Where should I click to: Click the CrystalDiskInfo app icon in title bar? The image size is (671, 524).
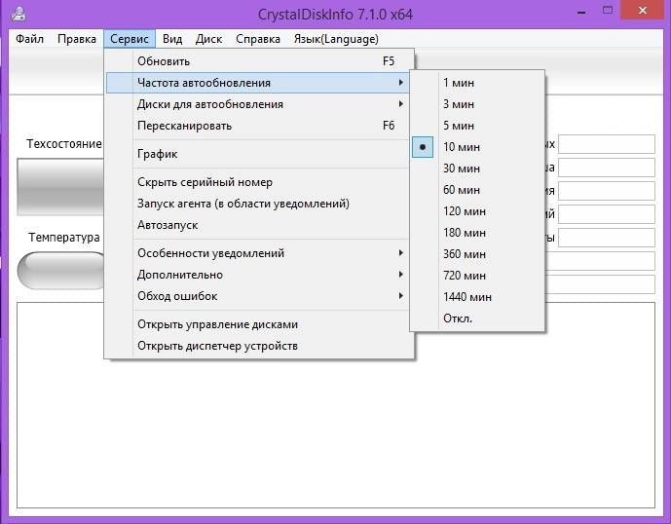pos(19,13)
